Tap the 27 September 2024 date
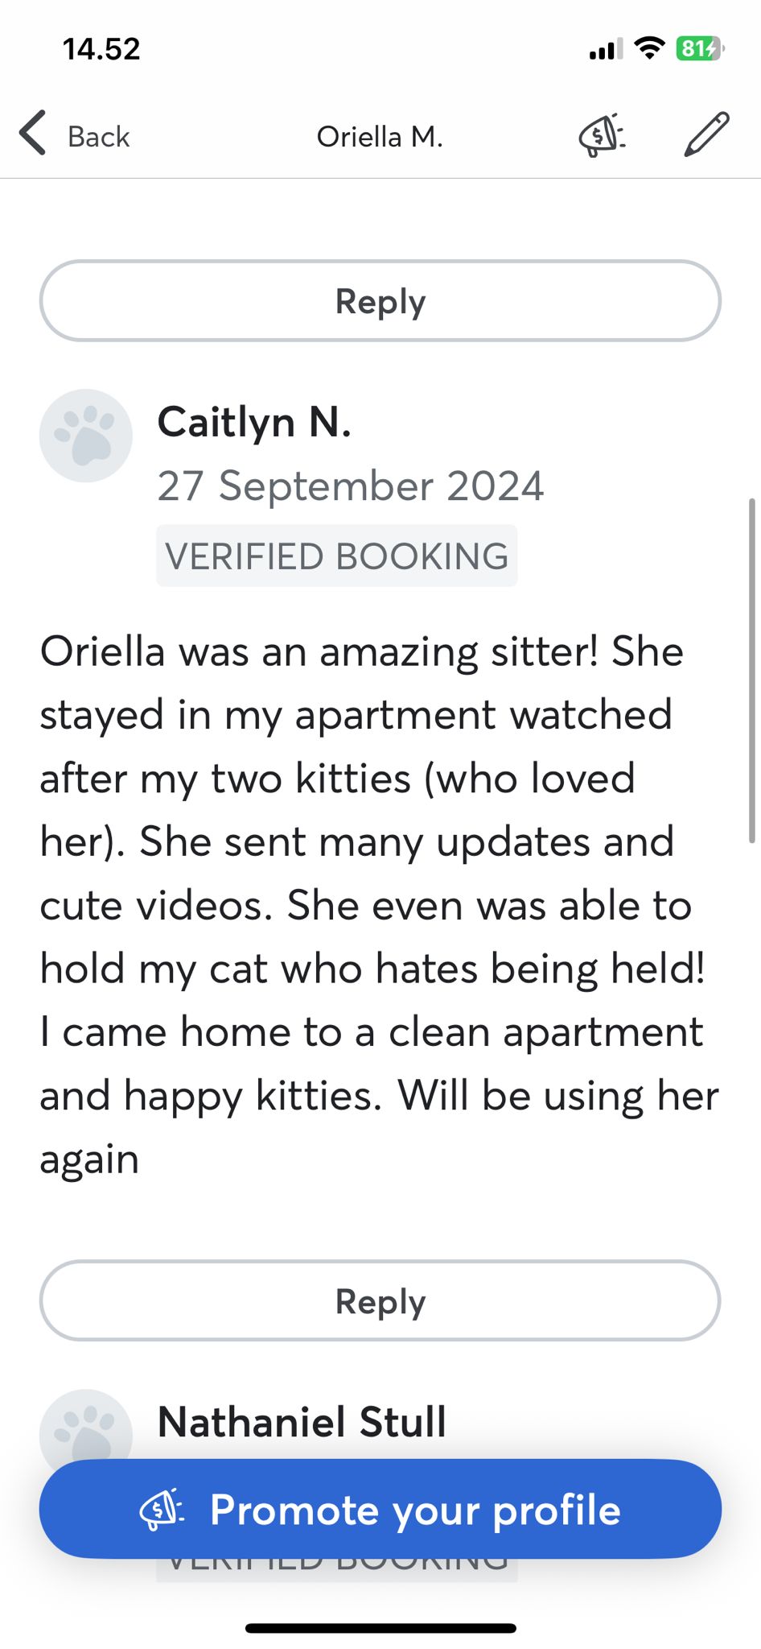The image size is (761, 1649). pyautogui.click(x=350, y=486)
